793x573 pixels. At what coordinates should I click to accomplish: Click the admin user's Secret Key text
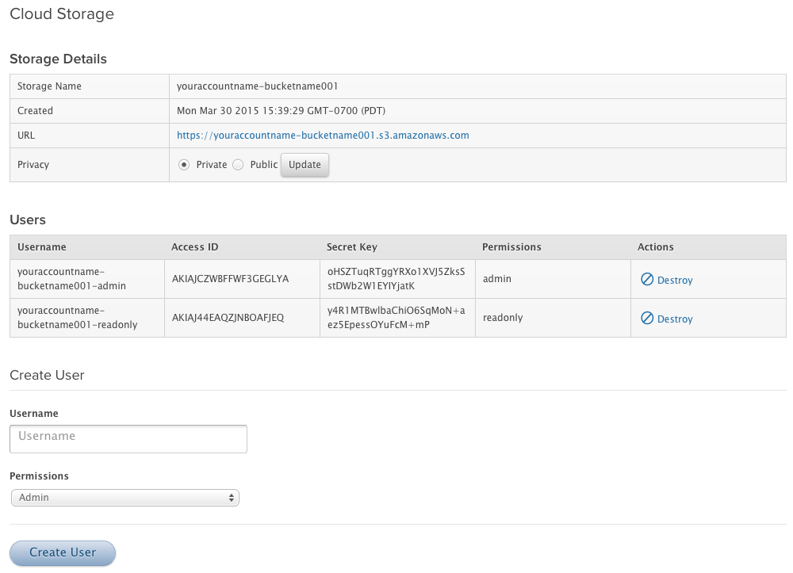396,279
